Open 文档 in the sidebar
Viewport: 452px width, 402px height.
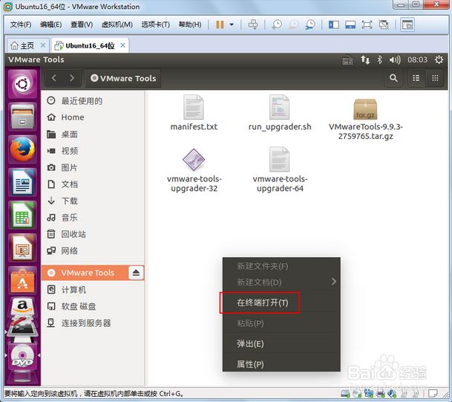93,184
